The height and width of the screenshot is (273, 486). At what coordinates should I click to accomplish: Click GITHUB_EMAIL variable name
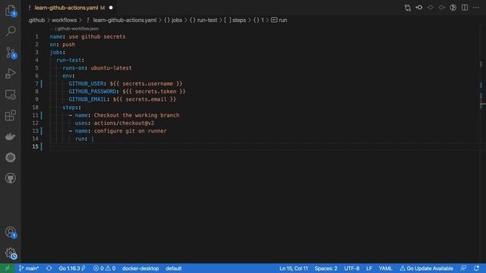click(x=87, y=99)
